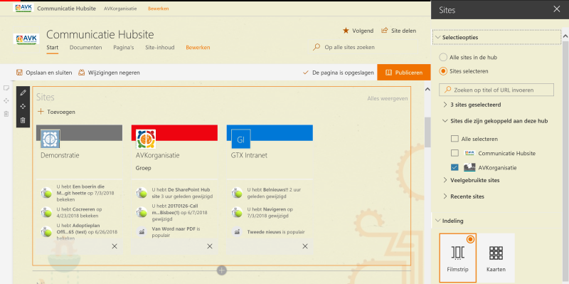Collapse the Selectieopties section
Image resolution: width=569 pixels, height=284 pixels.
496,38
